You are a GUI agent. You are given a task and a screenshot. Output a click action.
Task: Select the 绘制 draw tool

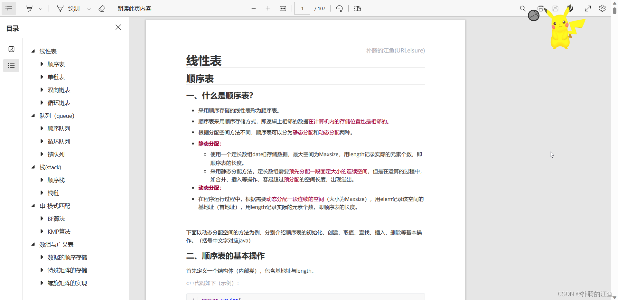(68, 9)
